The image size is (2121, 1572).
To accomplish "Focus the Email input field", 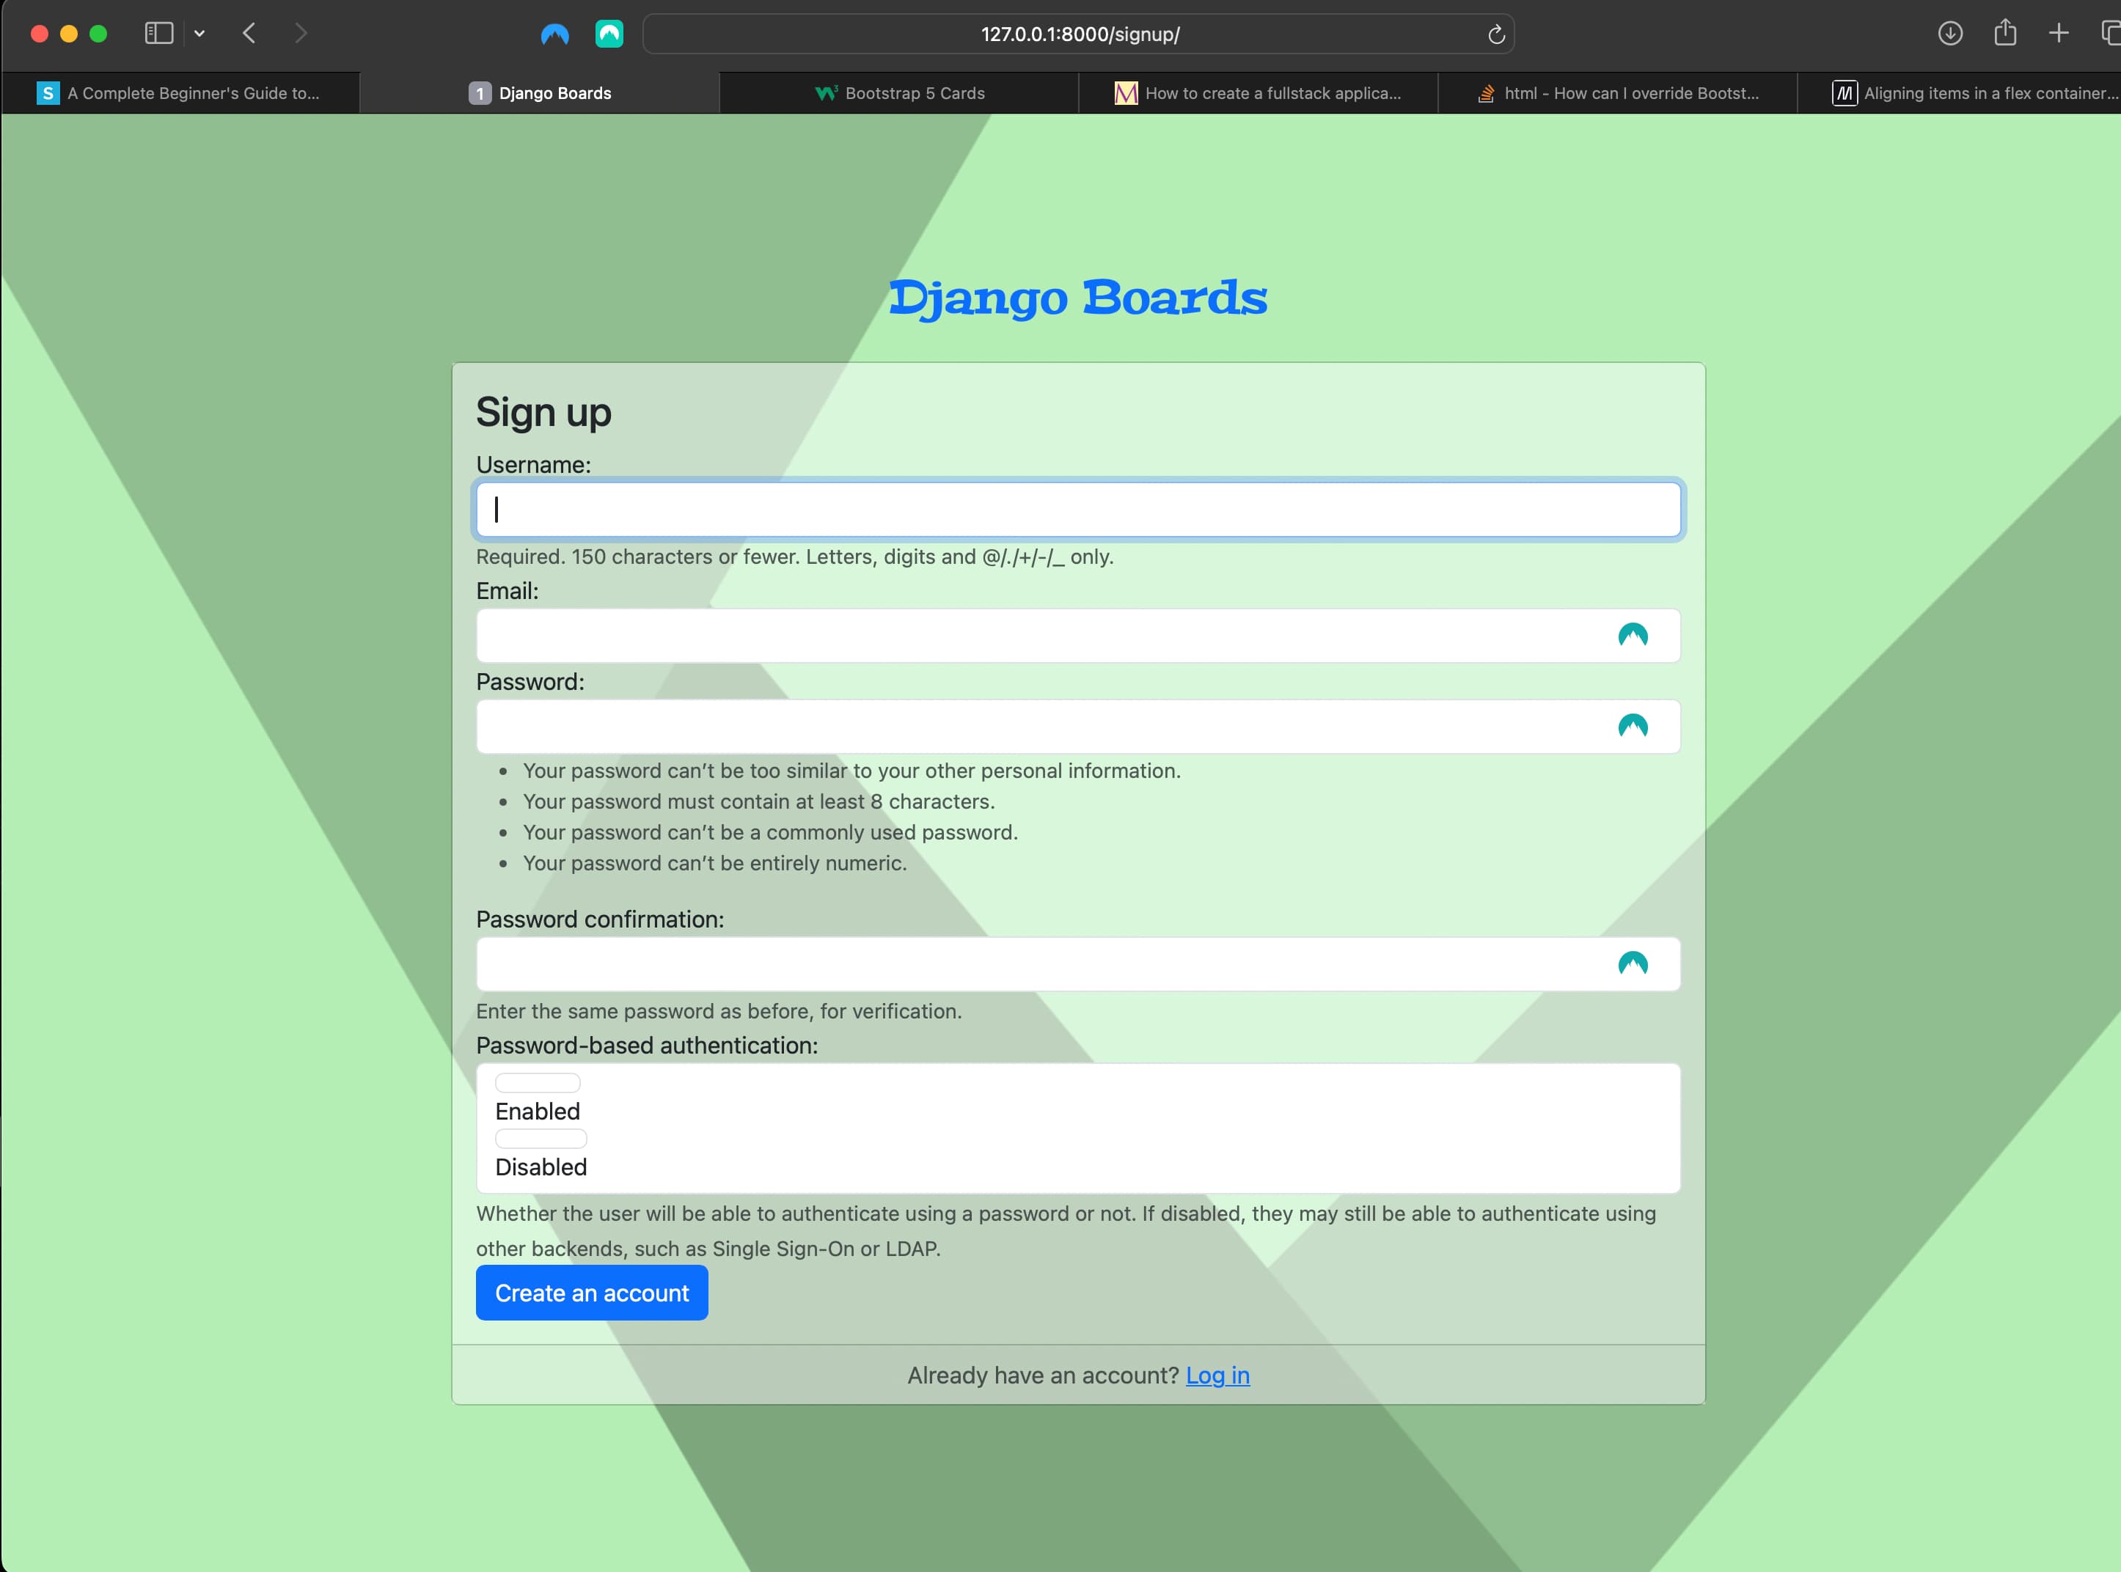I will [x=1078, y=636].
